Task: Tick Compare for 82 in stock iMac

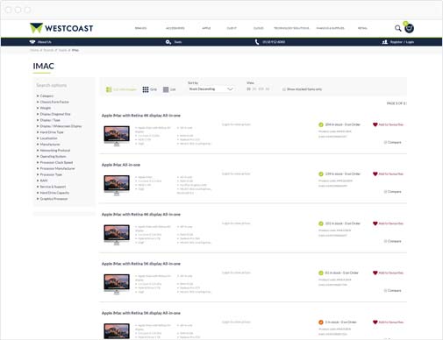Action: pos(385,291)
